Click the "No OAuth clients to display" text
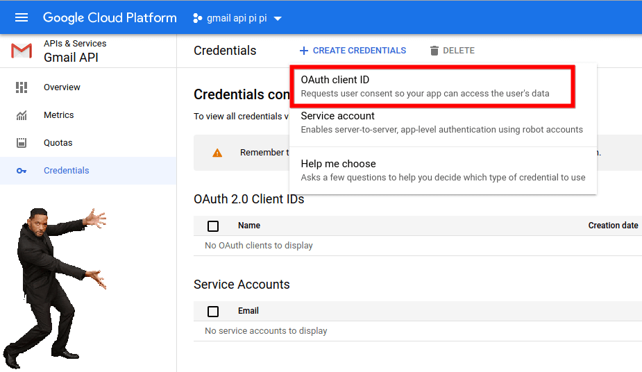 [259, 246]
